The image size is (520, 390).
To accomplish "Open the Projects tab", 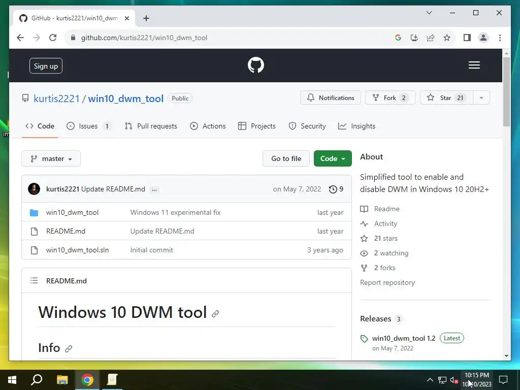I will pyautogui.click(x=257, y=126).
